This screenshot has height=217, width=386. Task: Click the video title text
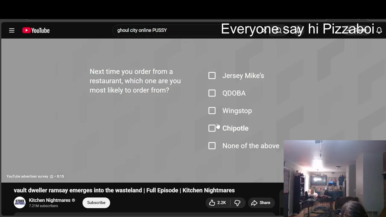124,190
